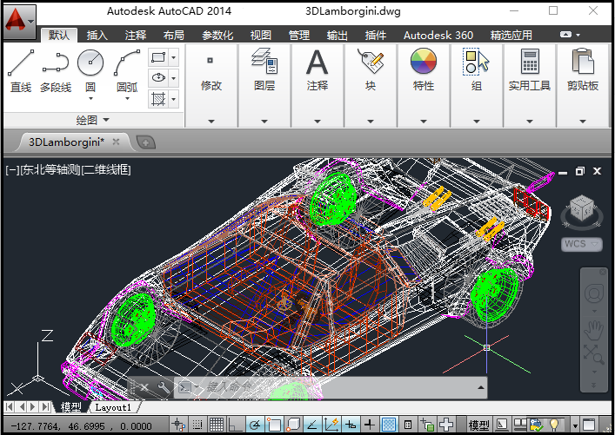The width and height of the screenshot is (615, 435).
Task: Expand the 特性 (Properties) panel arrow
Action: 424,122
